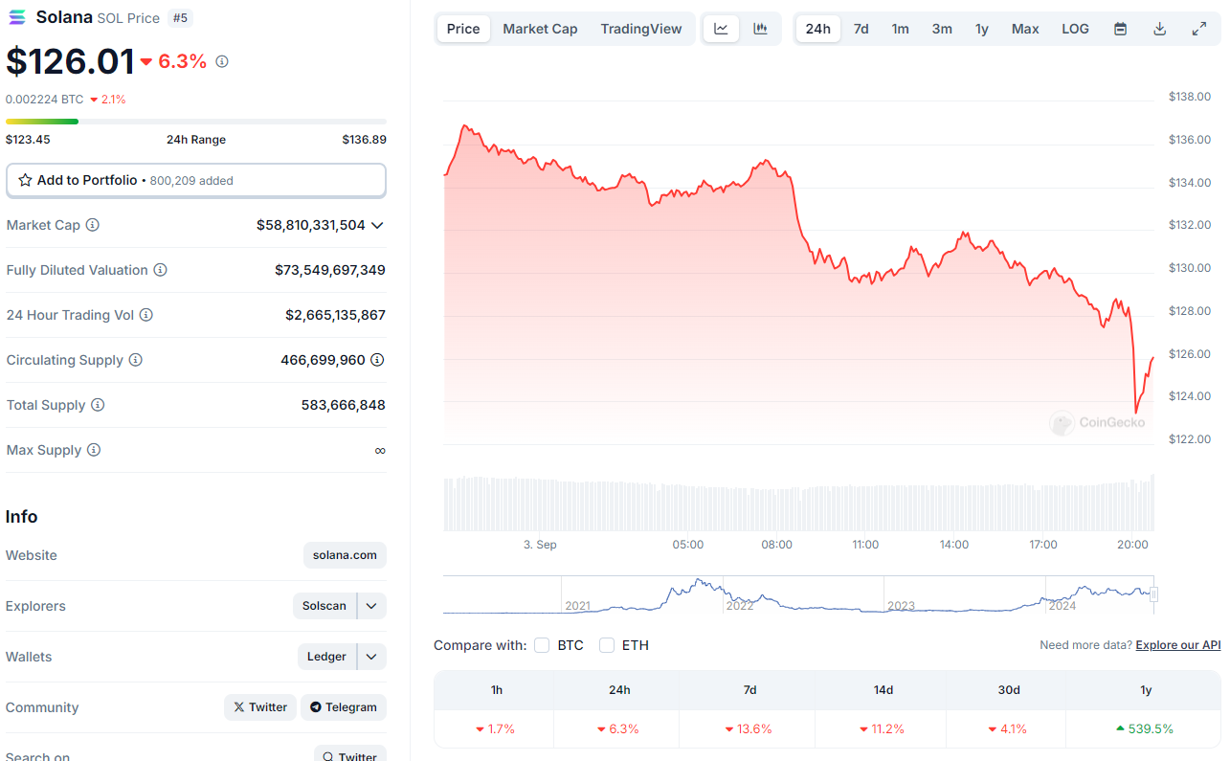
Task: Open Solscan explorer link
Action: (x=324, y=606)
